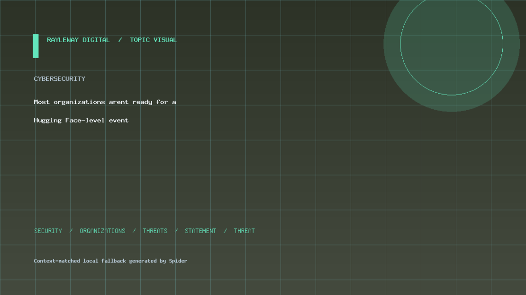The width and height of the screenshot is (526, 295).
Task: Click the 'Context-matched local fallback generated by Spider' caption
Action: point(110,261)
